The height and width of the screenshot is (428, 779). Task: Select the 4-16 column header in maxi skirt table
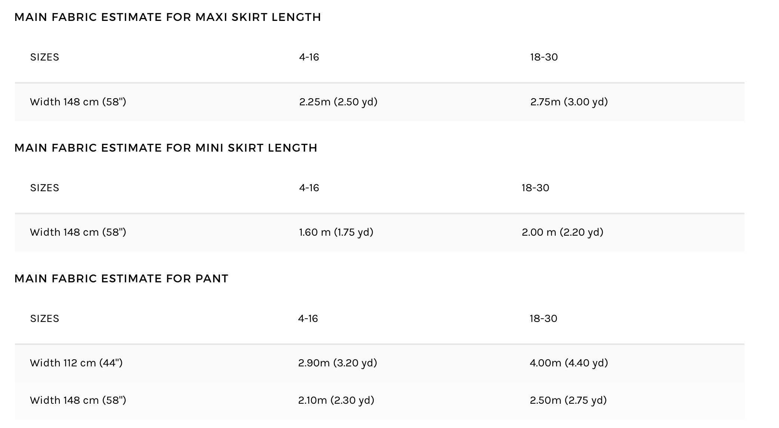[x=309, y=57]
